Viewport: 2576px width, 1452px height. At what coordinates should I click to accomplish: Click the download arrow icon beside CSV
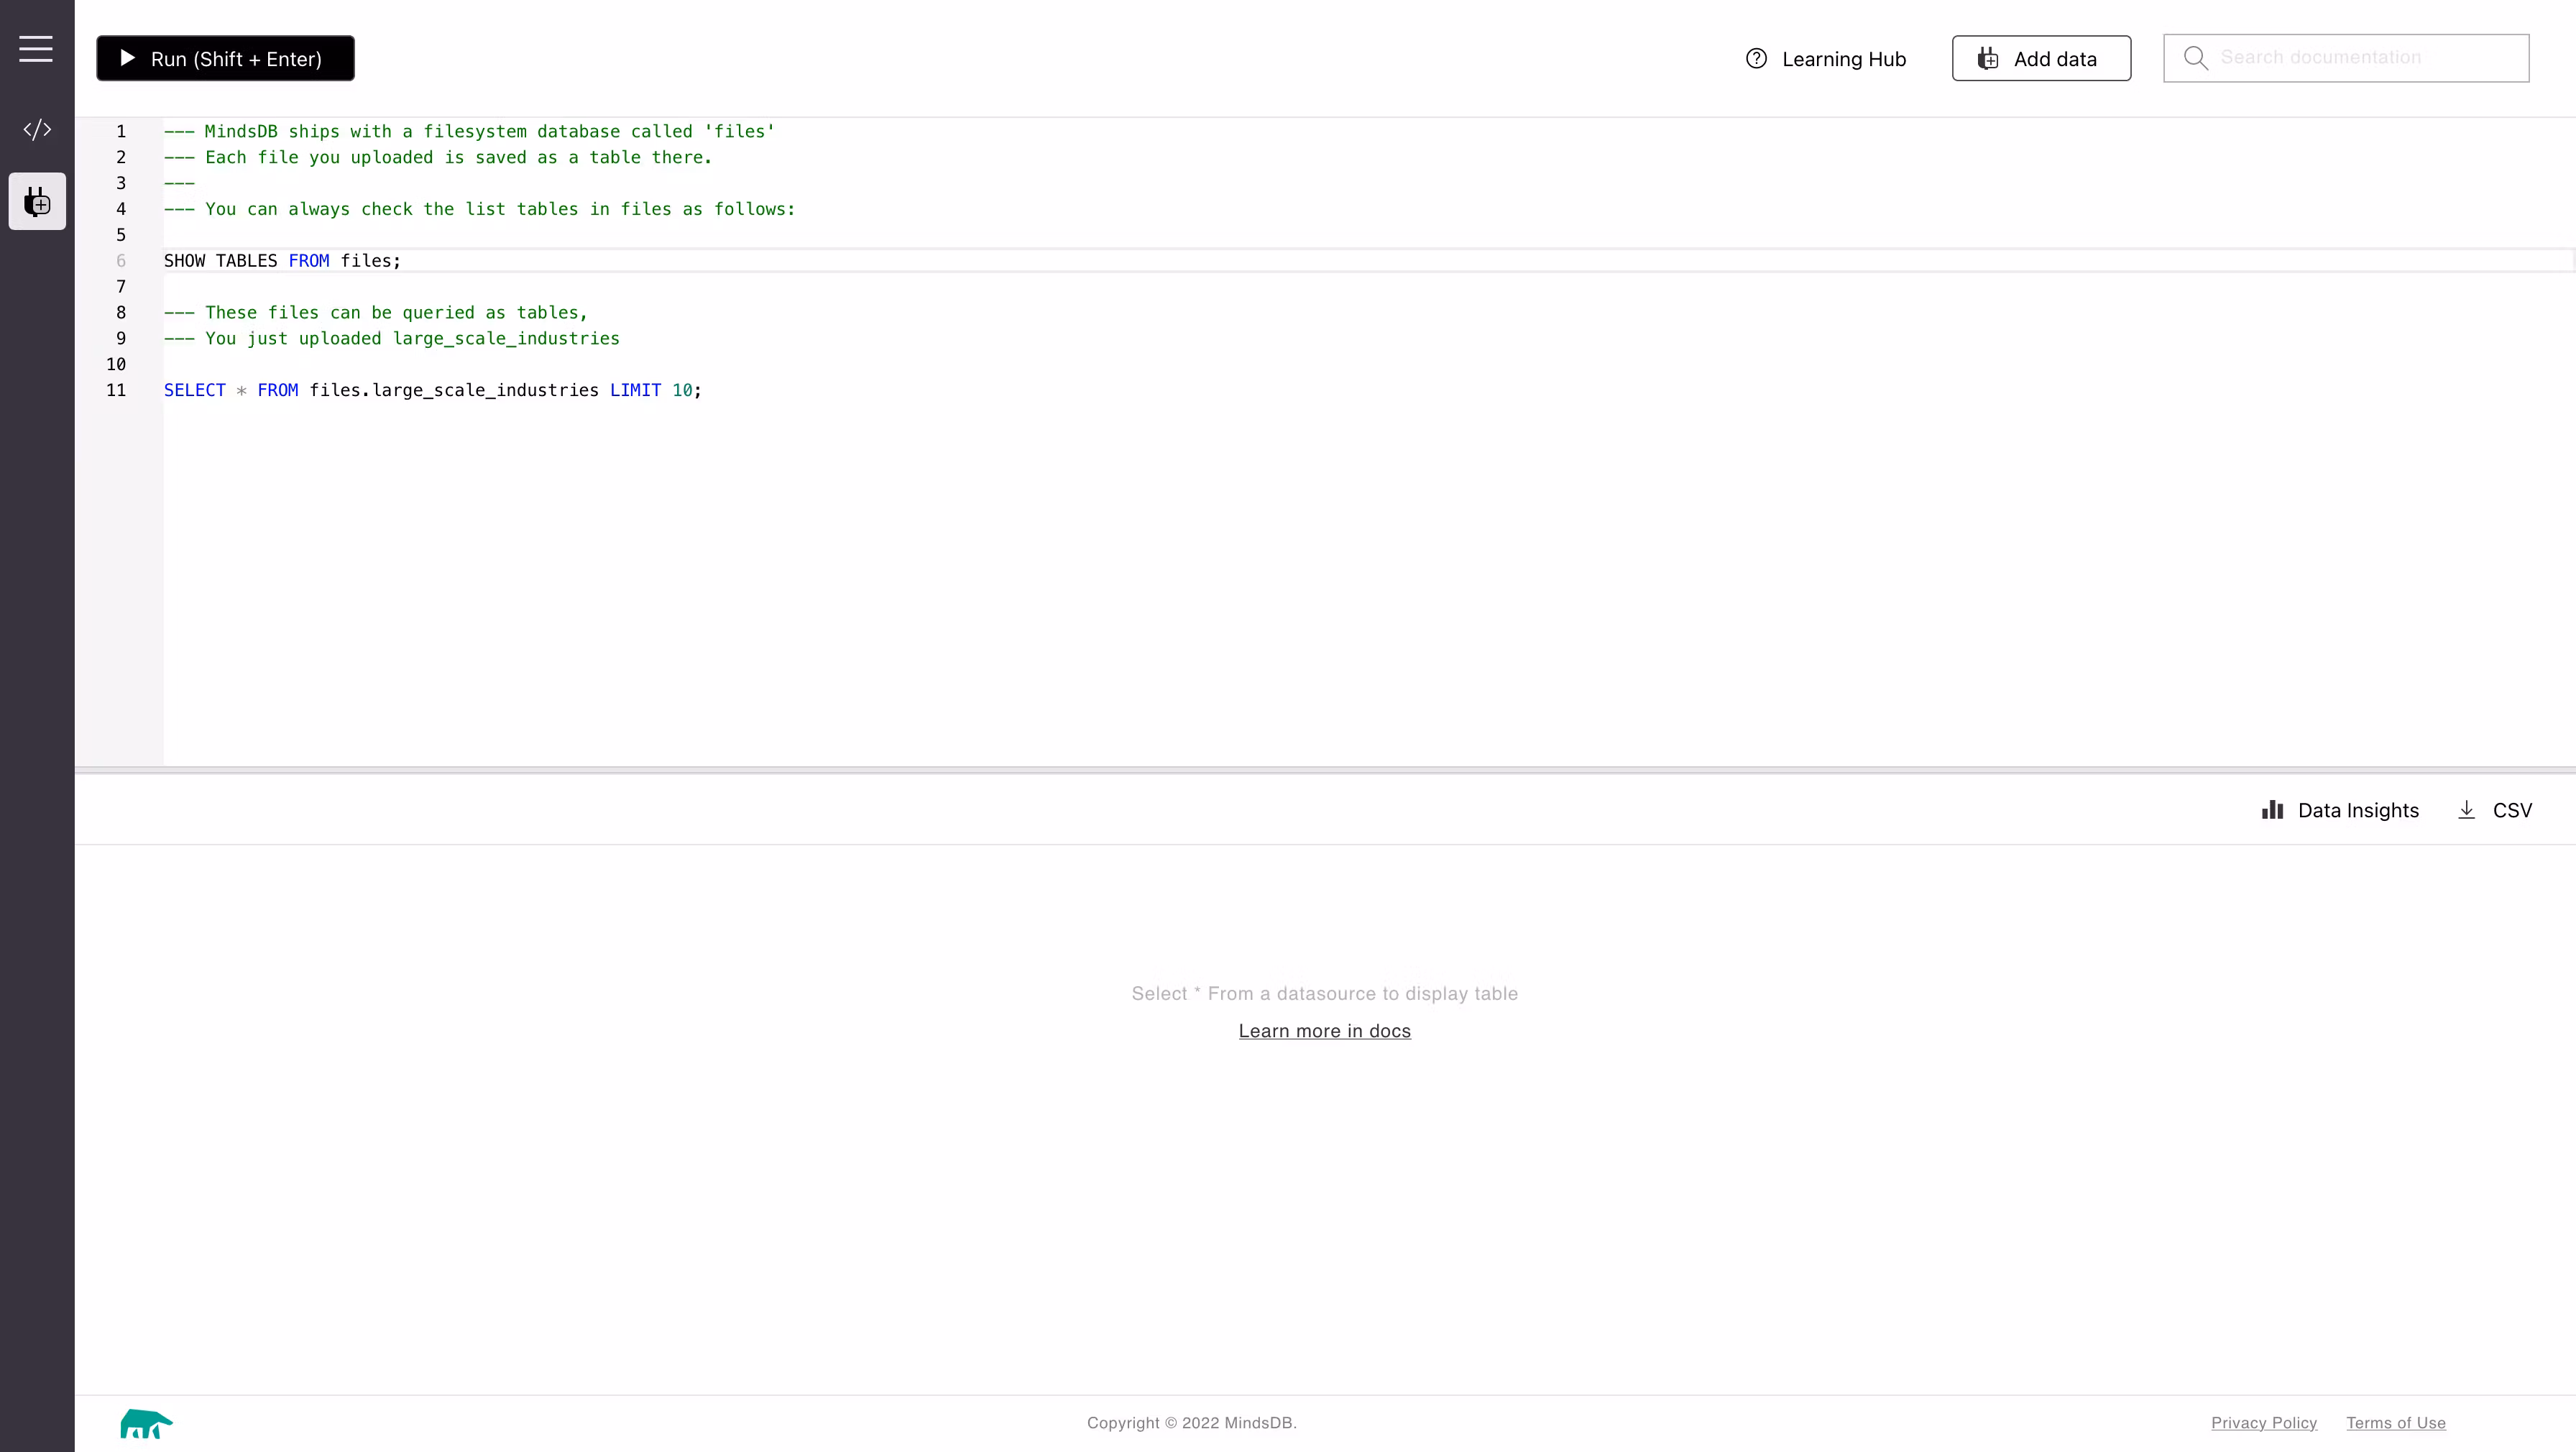(2466, 810)
